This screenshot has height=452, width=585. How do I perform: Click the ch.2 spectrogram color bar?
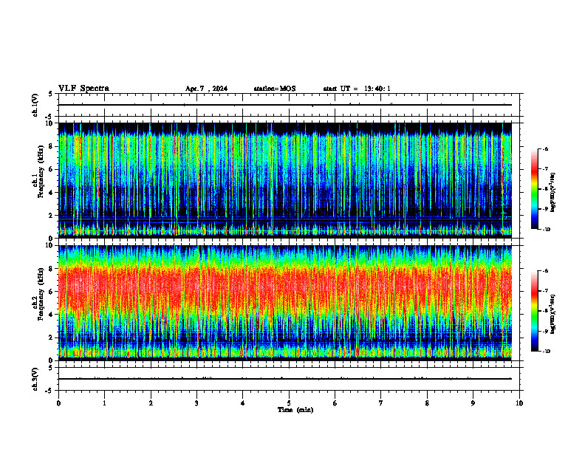point(535,311)
